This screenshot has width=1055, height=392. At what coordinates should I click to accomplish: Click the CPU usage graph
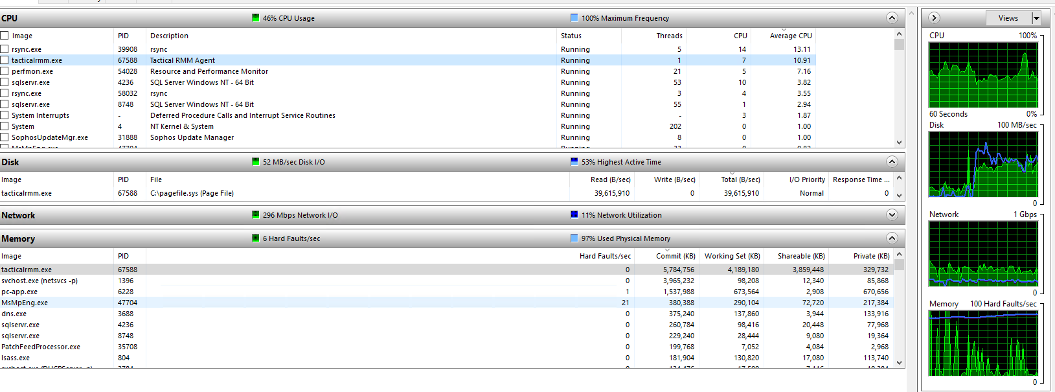[x=983, y=75]
